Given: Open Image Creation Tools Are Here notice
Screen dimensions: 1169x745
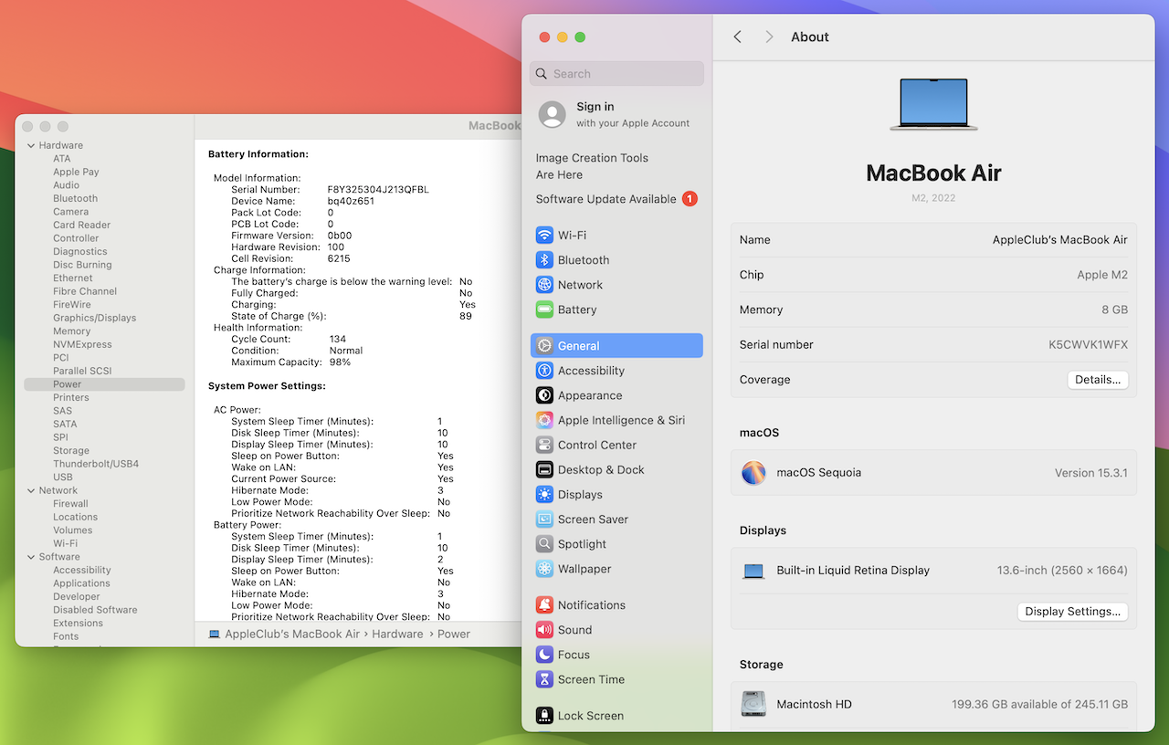Looking at the screenshot, I should point(592,166).
